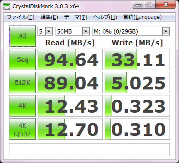179x163 pixels.
Task: Click the 512K read result 89.04
Action: tap(70, 83)
